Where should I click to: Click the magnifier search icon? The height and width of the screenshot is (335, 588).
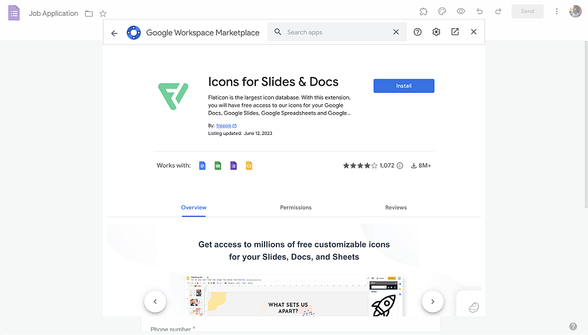point(278,32)
